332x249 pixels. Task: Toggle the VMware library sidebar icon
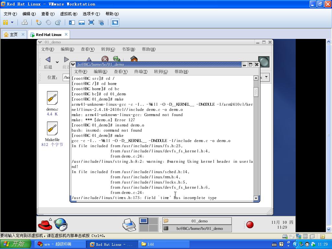pos(72,22)
